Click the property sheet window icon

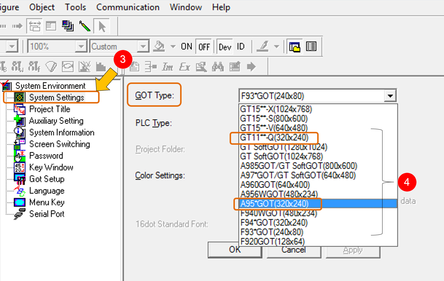click(x=51, y=26)
